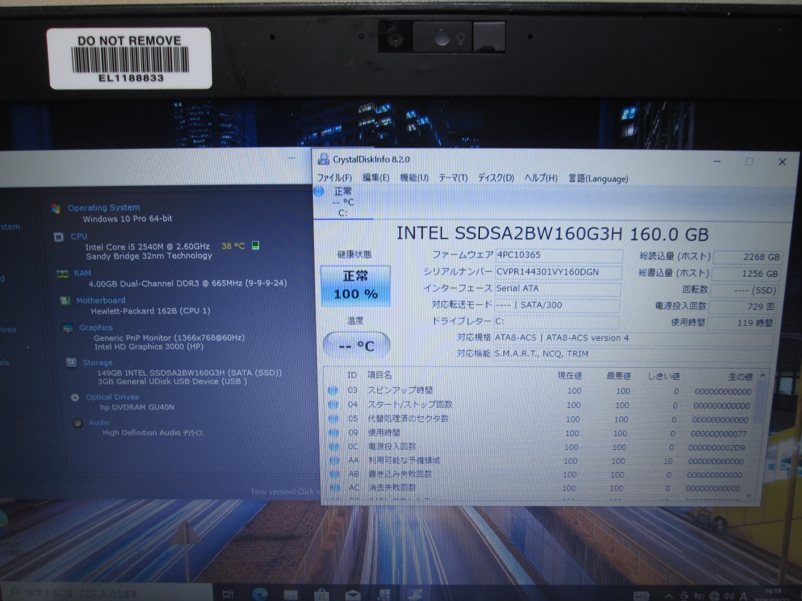The width and height of the screenshot is (802, 601).
Task: Open Microsoft Edge from the taskbar
Action: (x=260, y=594)
